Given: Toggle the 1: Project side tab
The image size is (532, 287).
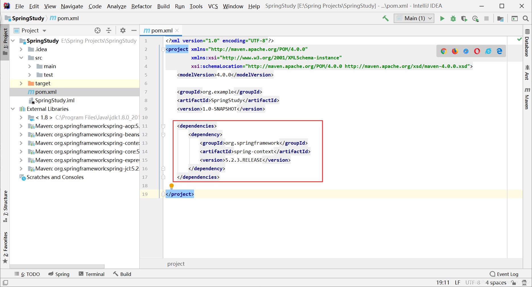Looking at the screenshot, I should point(5,42).
